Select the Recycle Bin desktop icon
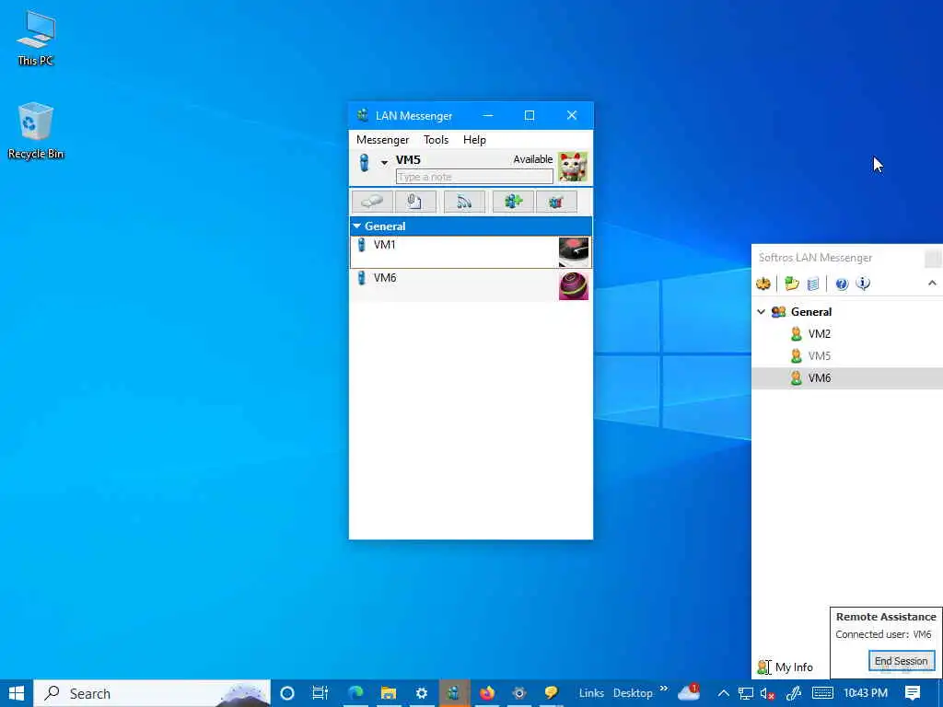 pyautogui.click(x=36, y=131)
